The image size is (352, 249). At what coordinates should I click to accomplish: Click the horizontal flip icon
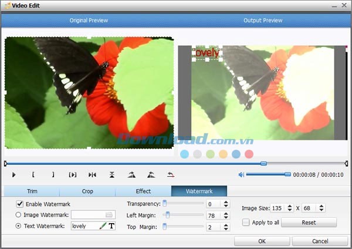(x=92, y=174)
